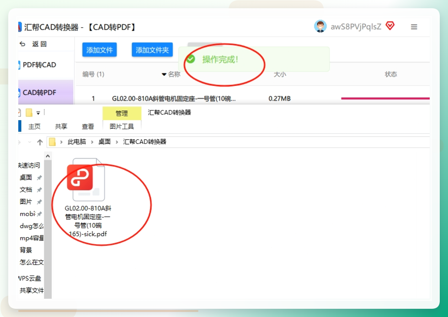Click the navigation pane scroll up arrow
Screen dimensions: 448x317
point(48,156)
